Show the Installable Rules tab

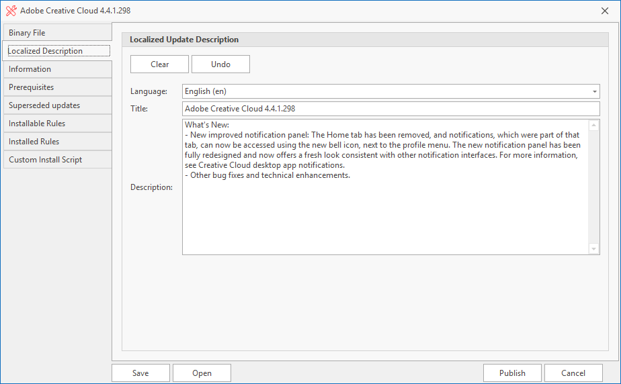click(x=57, y=124)
